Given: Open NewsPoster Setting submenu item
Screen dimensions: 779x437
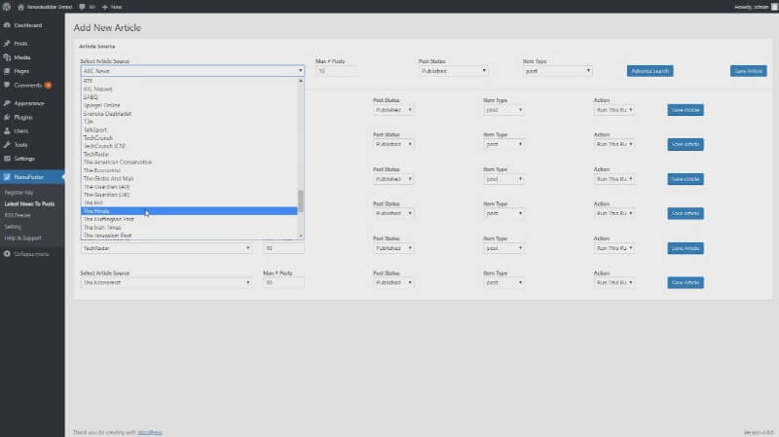Looking at the screenshot, I should (x=13, y=227).
